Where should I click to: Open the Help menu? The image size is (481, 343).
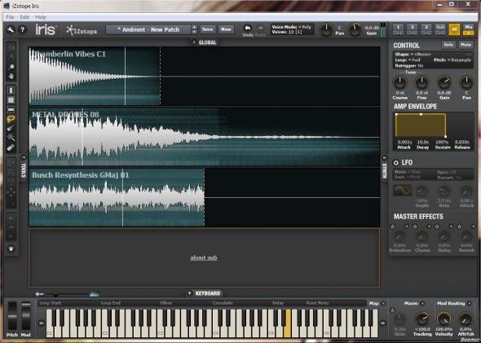tap(40, 17)
